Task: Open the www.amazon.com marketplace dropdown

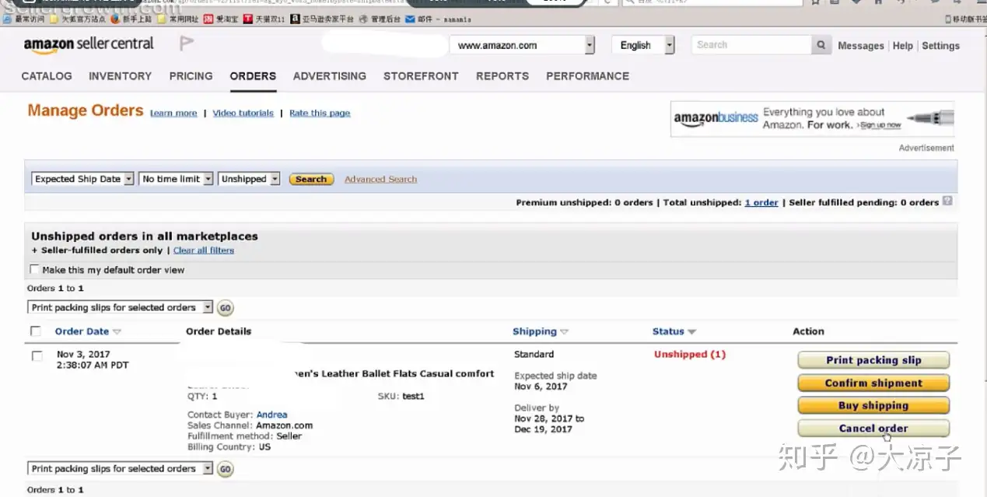Action: point(523,45)
